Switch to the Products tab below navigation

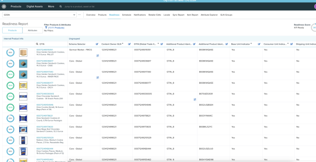[x=102, y=15]
